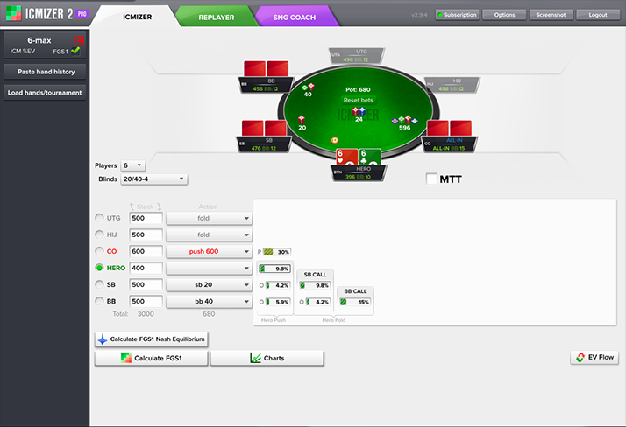
Task: Click the Calculate FGS1 colored grid icon
Action: tap(126, 358)
